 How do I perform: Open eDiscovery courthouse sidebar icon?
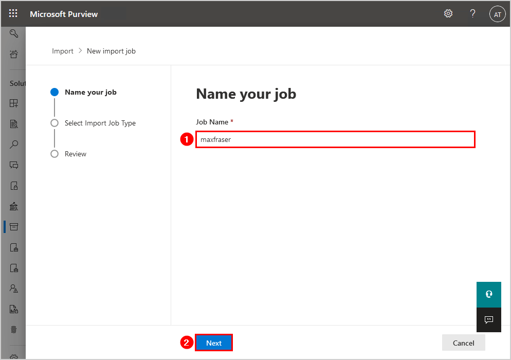pyautogui.click(x=14, y=206)
